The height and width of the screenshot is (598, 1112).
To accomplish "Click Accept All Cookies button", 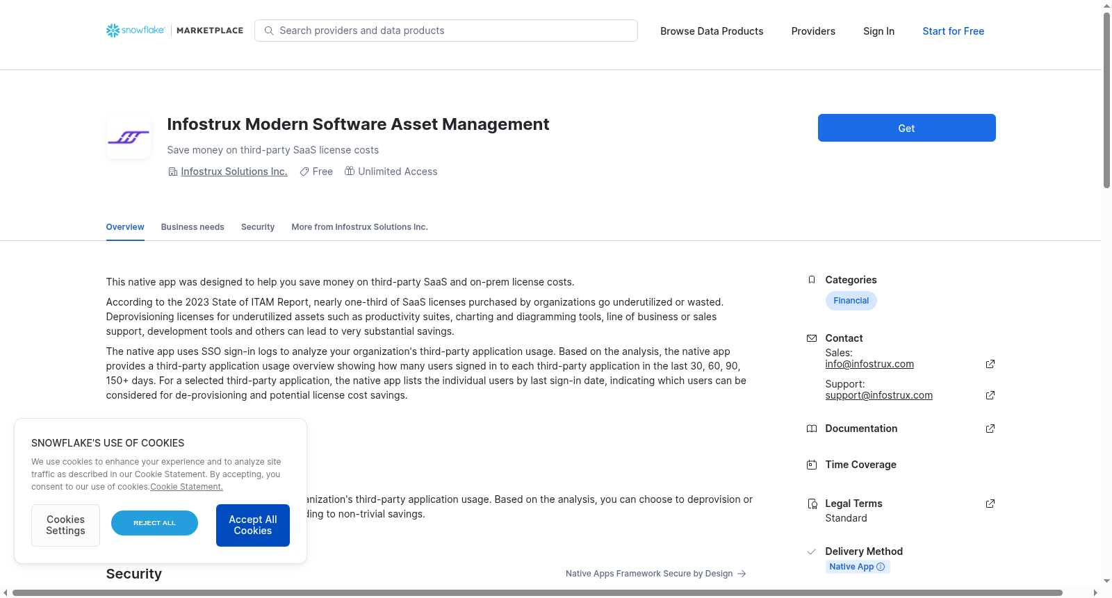I will click(253, 525).
